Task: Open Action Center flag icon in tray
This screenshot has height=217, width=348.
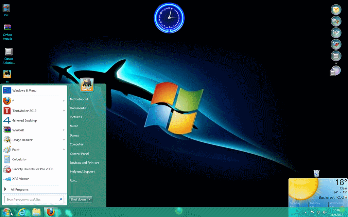Action: pos(312,212)
